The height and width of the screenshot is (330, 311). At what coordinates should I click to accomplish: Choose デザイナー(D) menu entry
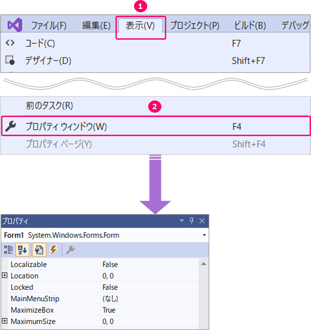point(155,61)
